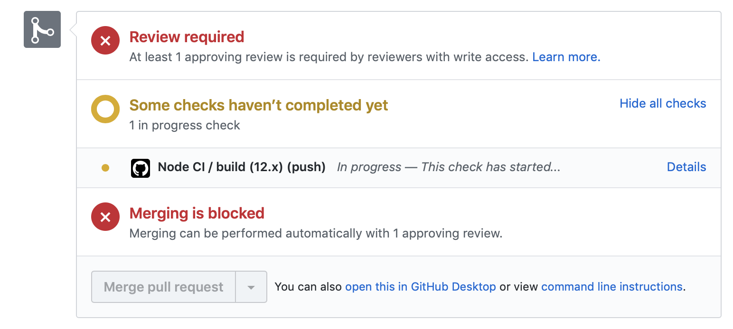Click the Merge pull request button
This screenshot has width=733, height=329.
coord(163,286)
